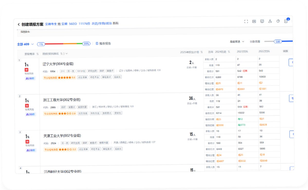The height and width of the screenshot is (190, 308).
Task: Click the 冲 badge in 辽宁大学 row
Action: (x=26, y=70)
